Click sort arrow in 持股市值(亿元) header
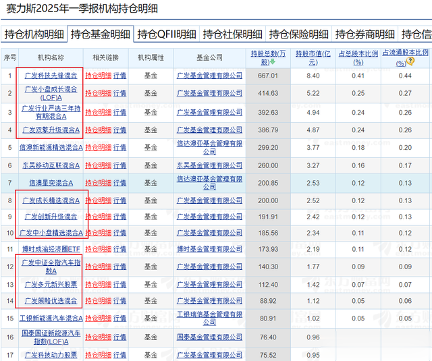This screenshot has height=361, width=432. click(x=316, y=57)
